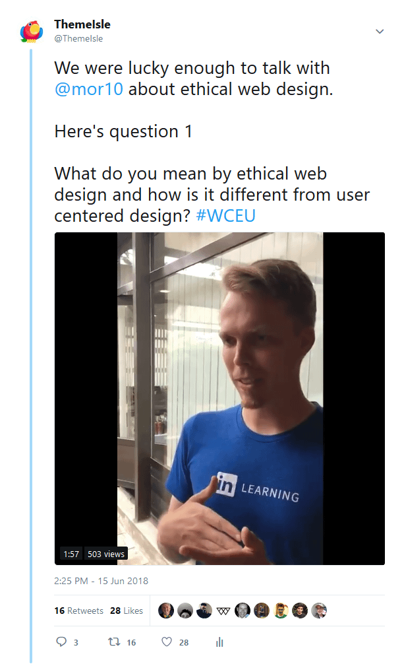This screenshot has width=404, height=666.
Task: Click the 1:57 video duration badge
Action: point(71,554)
